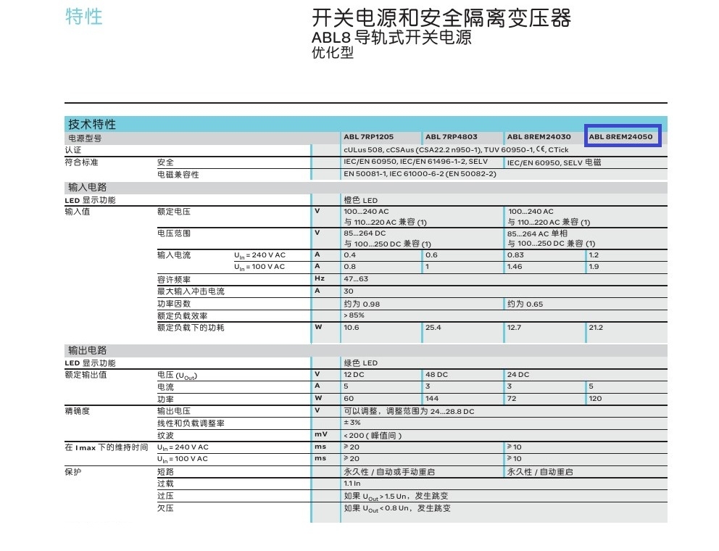Click the 欠压 row label

click(x=165, y=508)
